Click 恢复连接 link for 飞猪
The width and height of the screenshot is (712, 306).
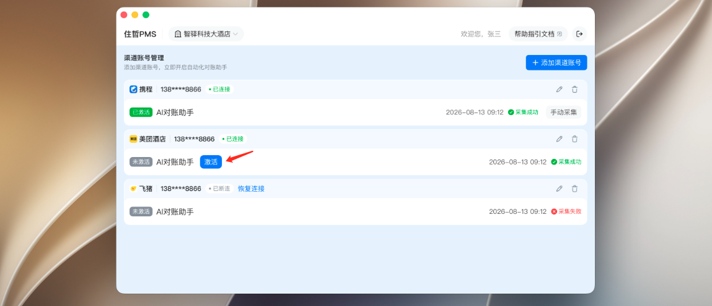click(x=251, y=189)
